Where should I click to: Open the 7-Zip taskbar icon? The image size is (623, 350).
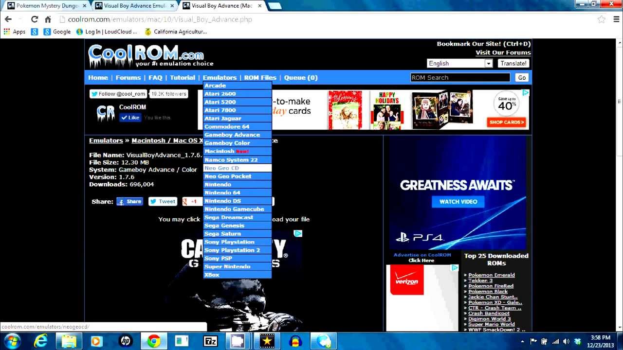(x=210, y=341)
